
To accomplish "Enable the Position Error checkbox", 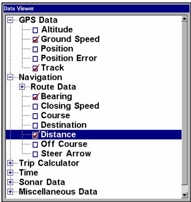I will (x=35, y=59).
